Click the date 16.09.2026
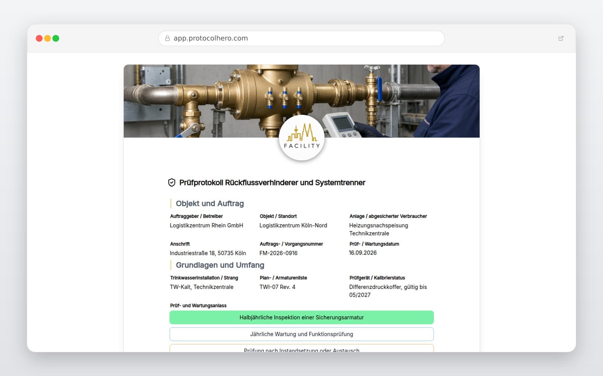This screenshot has height=376, width=603. pos(363,253)
